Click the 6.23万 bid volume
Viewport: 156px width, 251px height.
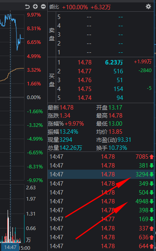click(114, 62)
